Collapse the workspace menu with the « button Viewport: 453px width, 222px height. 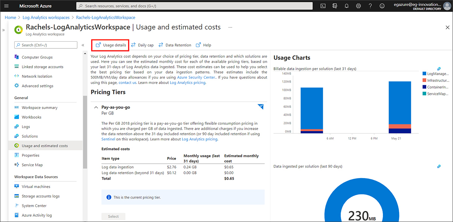[x=83, y=45]
